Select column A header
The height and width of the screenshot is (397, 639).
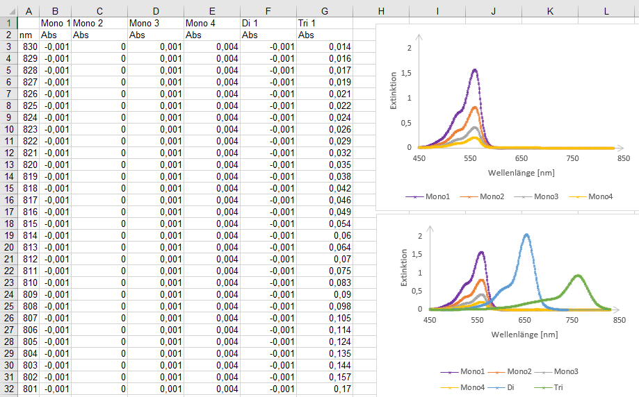28,11
